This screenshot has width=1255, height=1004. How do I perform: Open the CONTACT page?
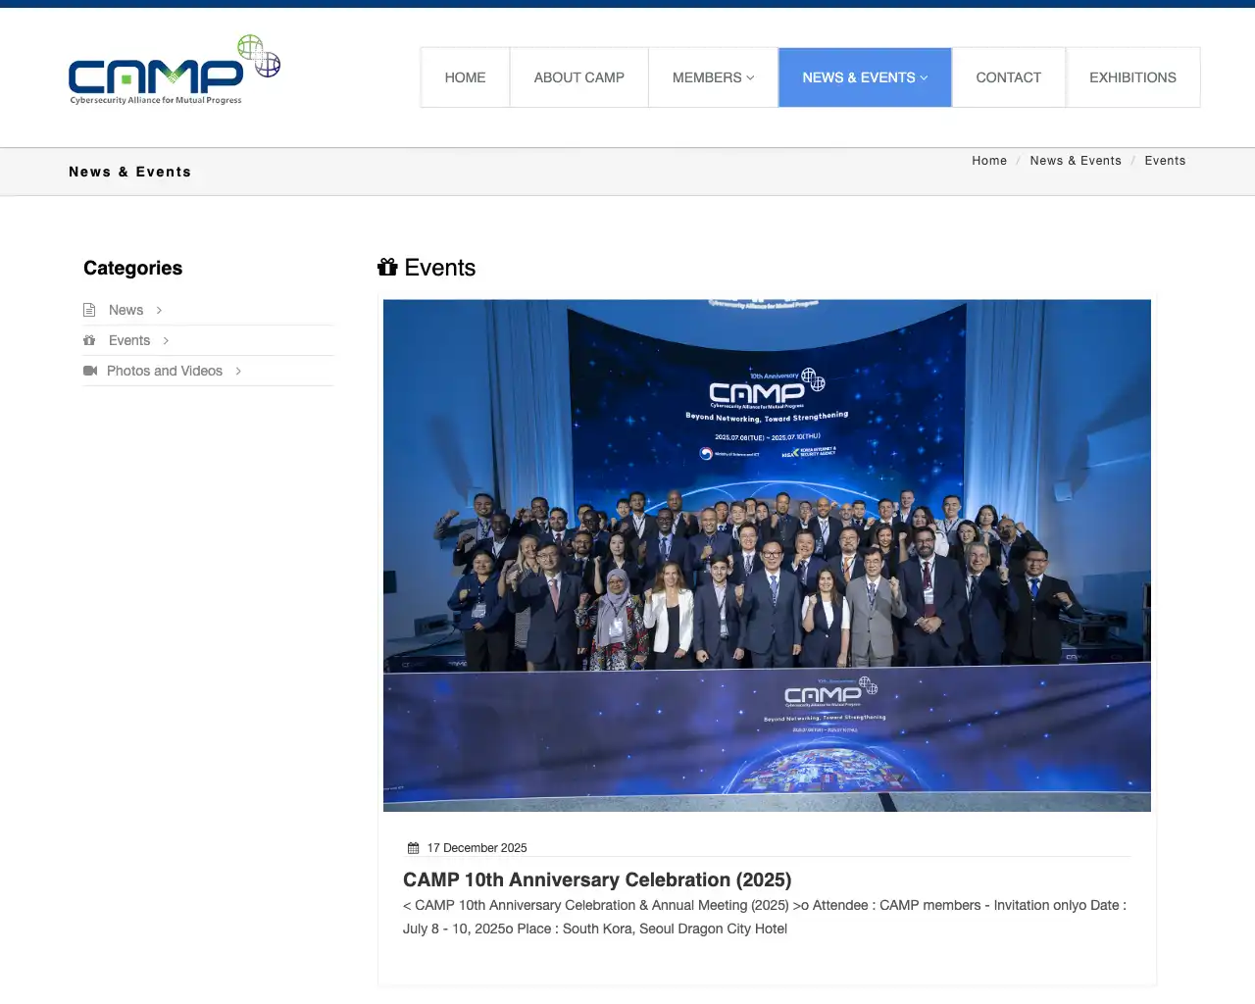coord(1008,77)
